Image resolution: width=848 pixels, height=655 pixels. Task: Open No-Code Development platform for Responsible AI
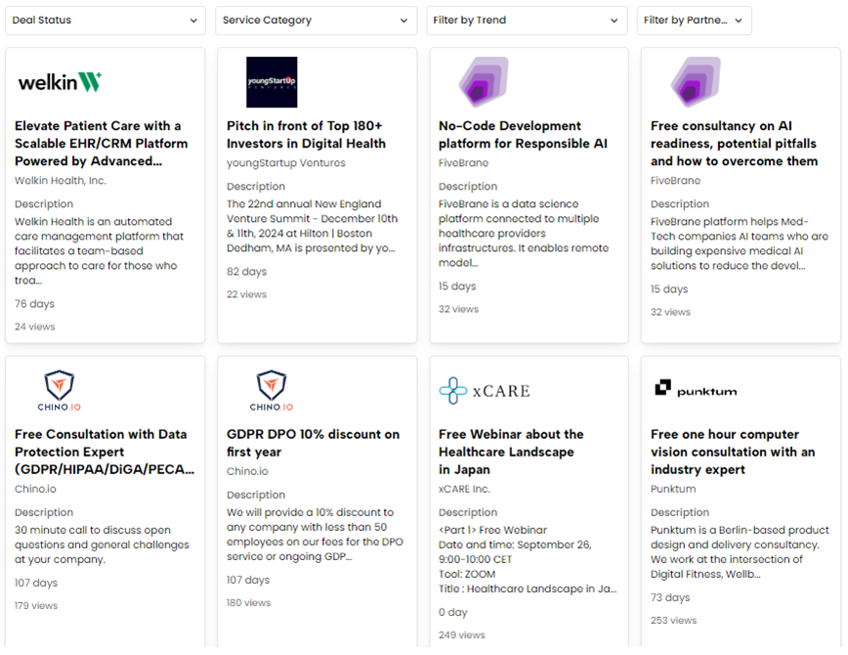point(523,134)
